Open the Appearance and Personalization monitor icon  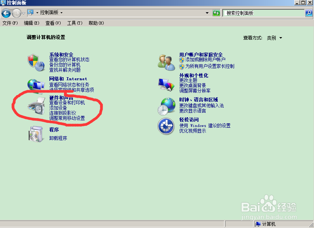click(x=166, y=84)
